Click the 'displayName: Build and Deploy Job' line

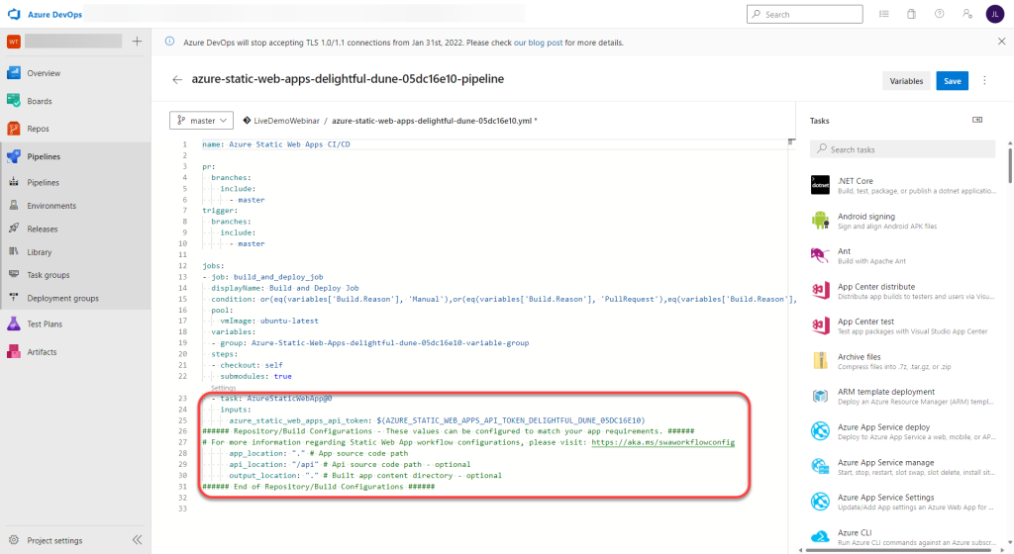pyautogui.click(x=284, y=288)
